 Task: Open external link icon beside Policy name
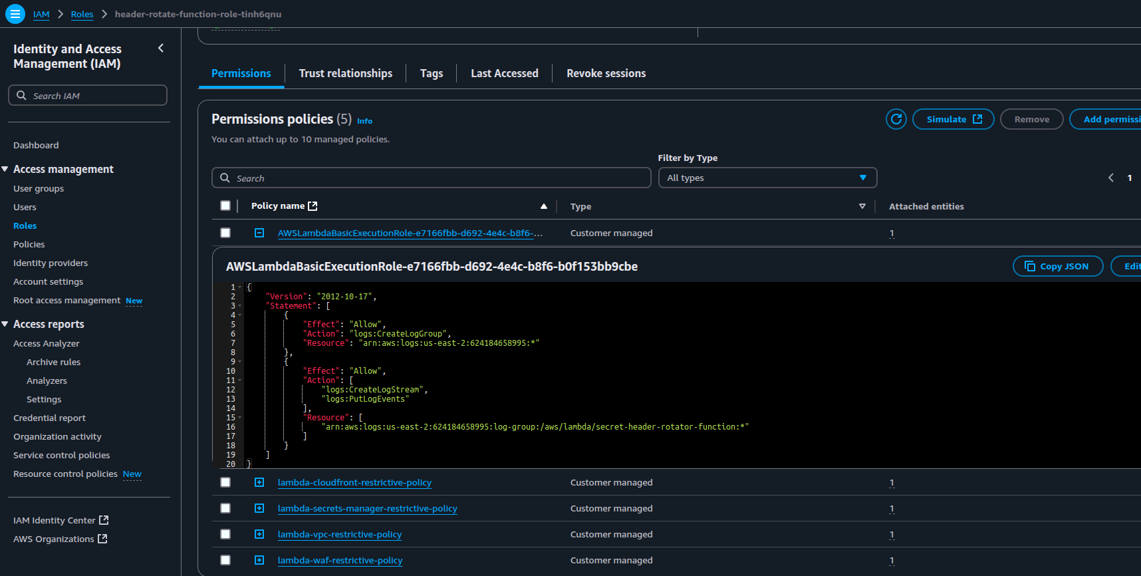[x=313, y=206]
